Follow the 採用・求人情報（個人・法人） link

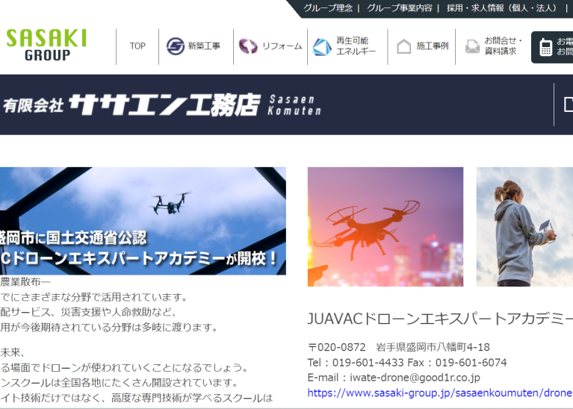[x=504, y=8]
